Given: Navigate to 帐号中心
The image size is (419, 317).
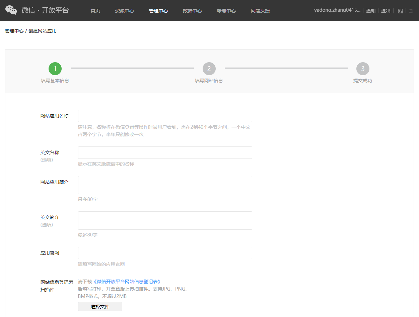Looking at the screenshot, I should (x=226, y=11).
